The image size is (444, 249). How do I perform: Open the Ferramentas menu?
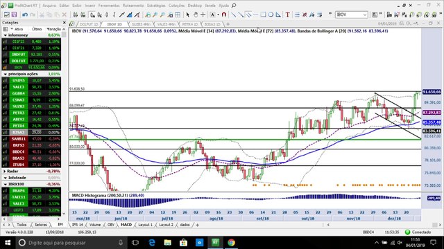tap(109, 6)
